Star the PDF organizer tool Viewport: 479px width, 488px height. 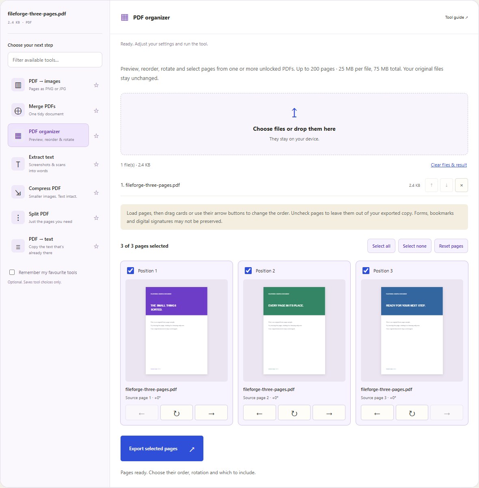point(96,136)
